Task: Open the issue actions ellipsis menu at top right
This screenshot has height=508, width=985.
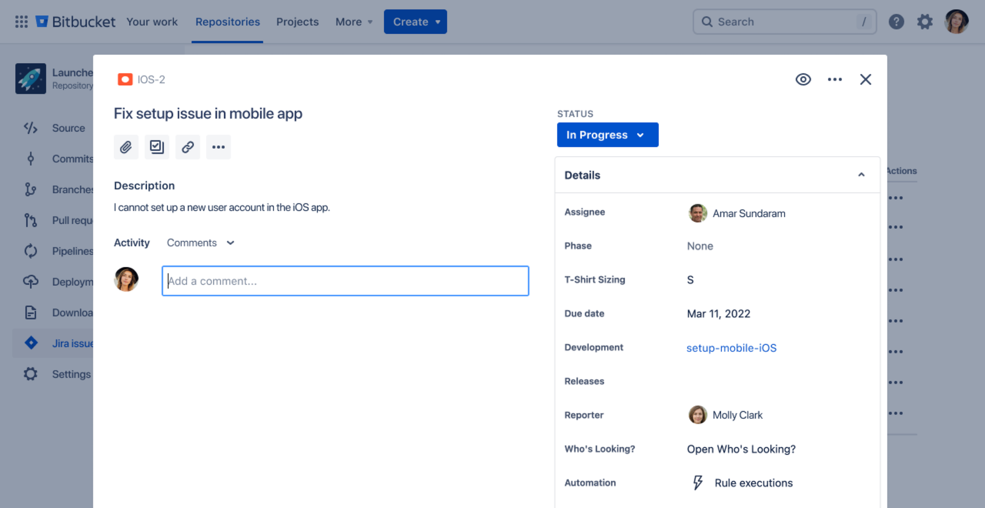Action: click(834, 80)
